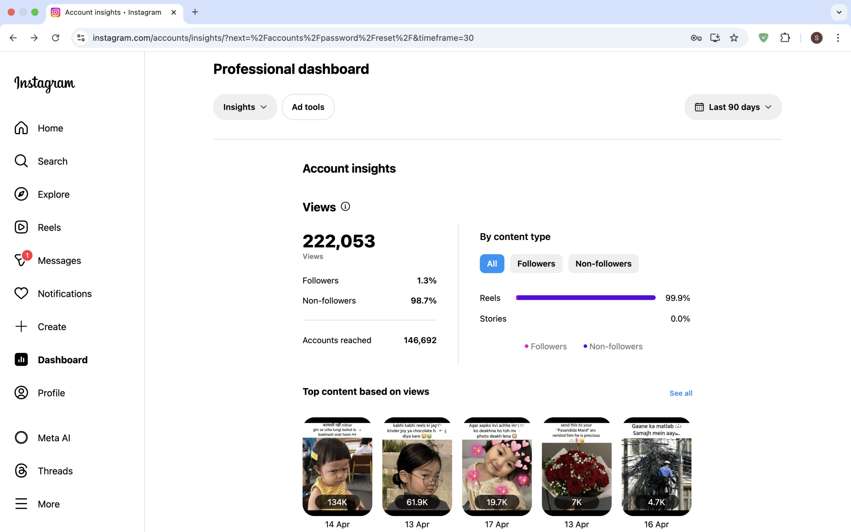The width and height of the screenshot is (851, 532).
Task: Click the Reels percentage progress bar
Action: point(585,298)
